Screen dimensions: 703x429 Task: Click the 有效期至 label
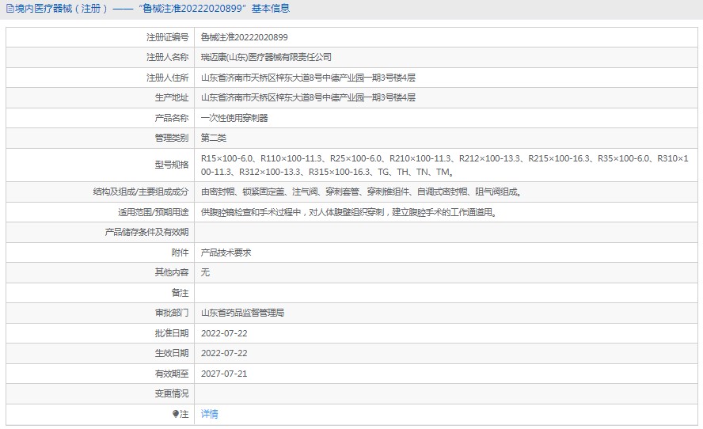[x=172, y=374]
